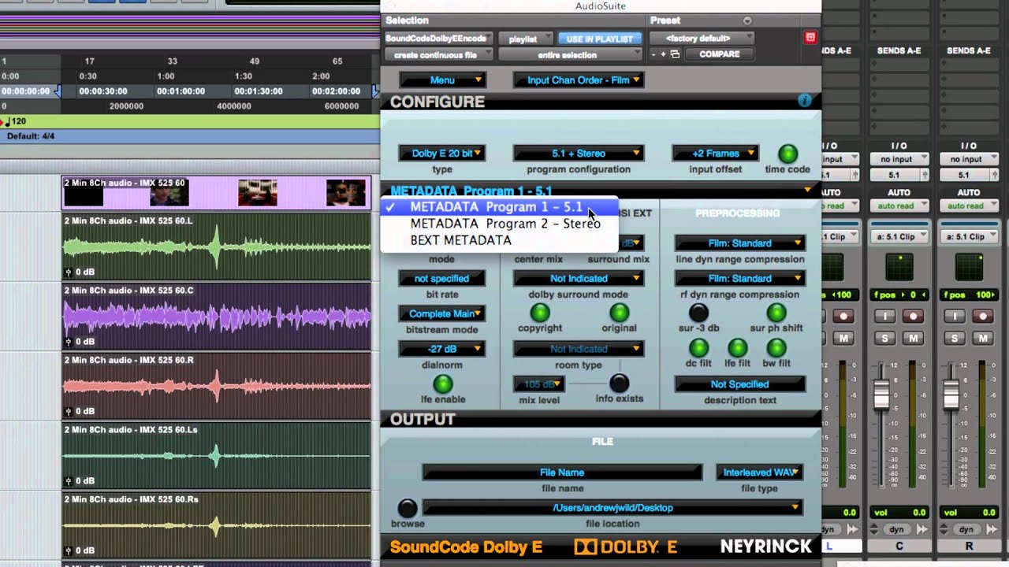
Task: Open the surround panner grid on channel R
Action: pyautogui.click(x=969, y=267)
